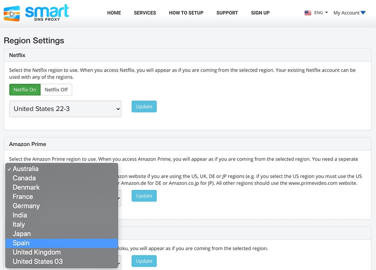This screenshot has height=270, width=376.
Task: Click the US flag language icon
Action: coord(307,13)
